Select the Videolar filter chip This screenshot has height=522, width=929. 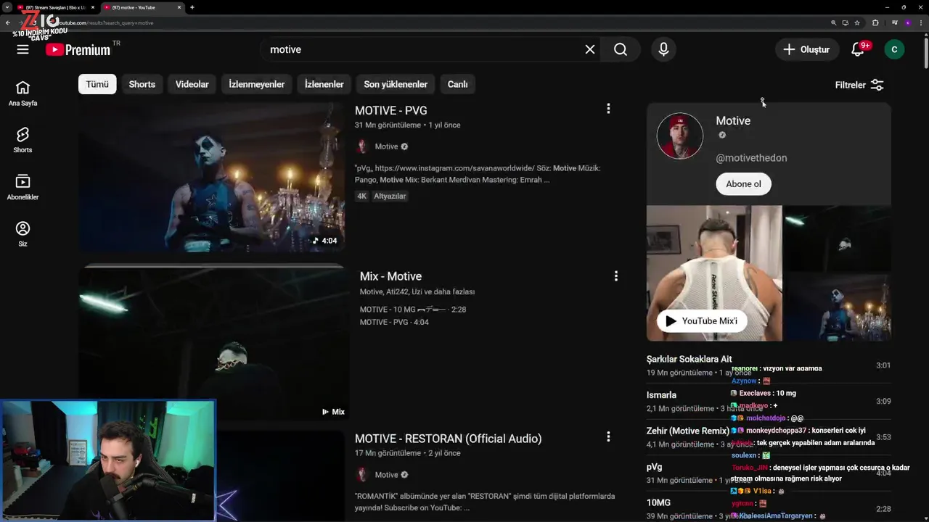click(x=192, y=84)
